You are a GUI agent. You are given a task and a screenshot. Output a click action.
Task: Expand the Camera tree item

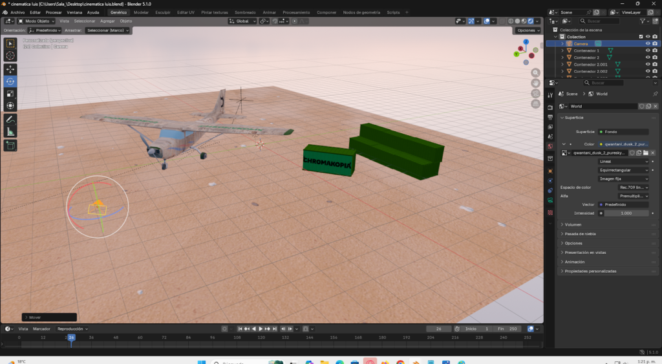tap(562, 43)
